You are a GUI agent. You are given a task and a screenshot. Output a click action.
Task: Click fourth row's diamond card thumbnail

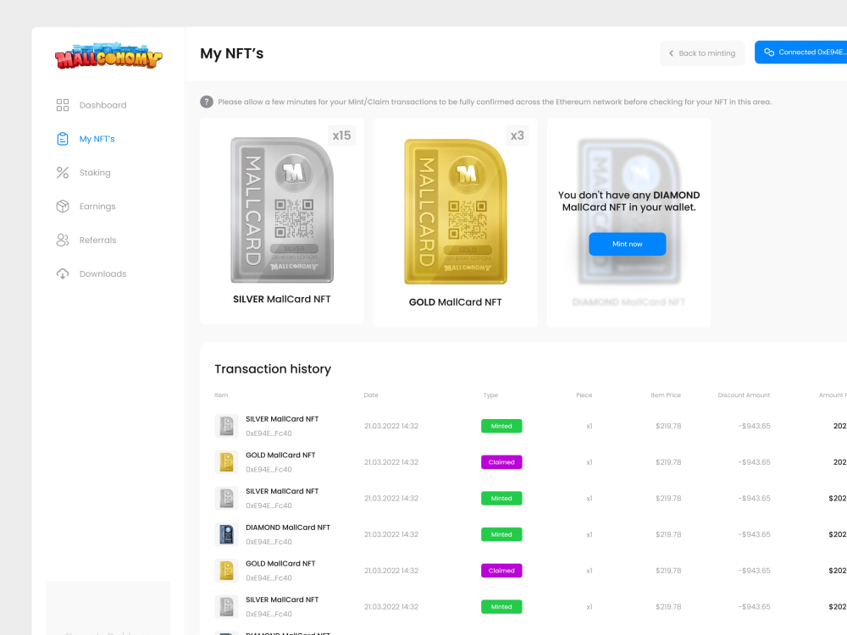pyautogui.click(x=226, y=534)
